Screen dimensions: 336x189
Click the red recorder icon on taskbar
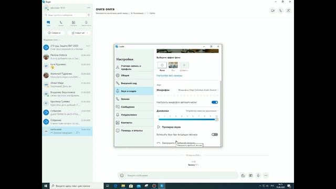(x=154, y=186)
